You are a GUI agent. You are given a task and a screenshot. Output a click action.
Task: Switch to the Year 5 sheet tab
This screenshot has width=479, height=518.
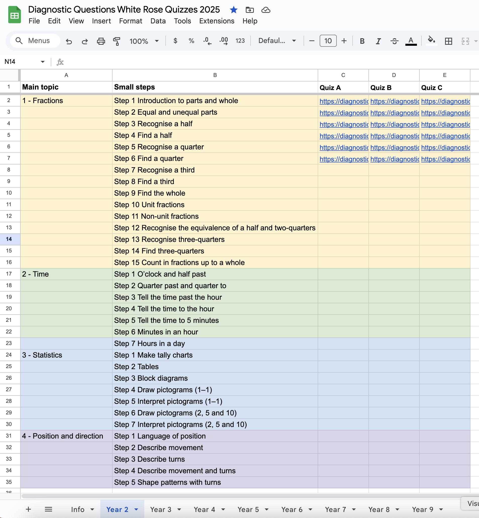[x=248, y=509]
